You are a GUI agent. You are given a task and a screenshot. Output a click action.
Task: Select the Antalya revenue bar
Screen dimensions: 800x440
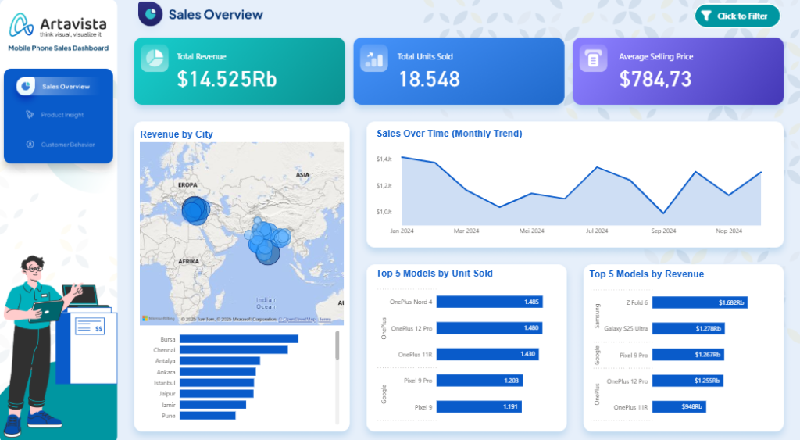coord(220,361)
